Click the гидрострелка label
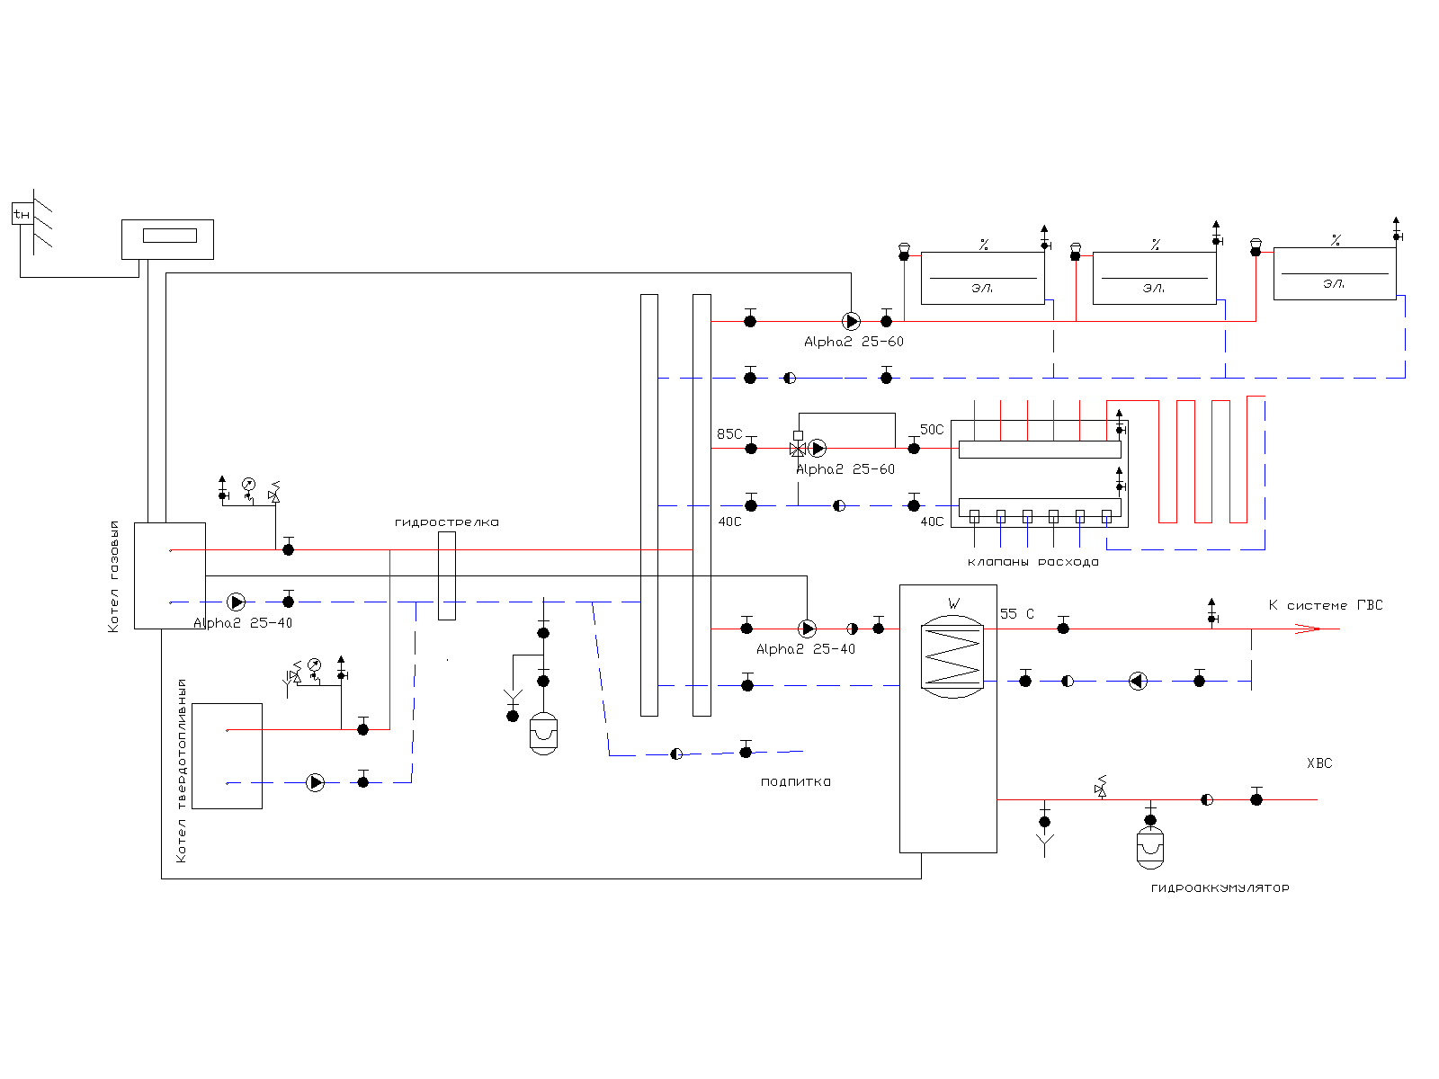 (446, 522)
